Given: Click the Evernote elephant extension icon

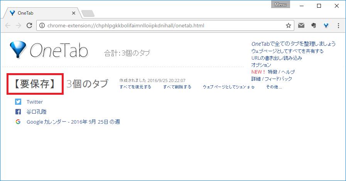Looking at the screenshot, I should (314, 26).
